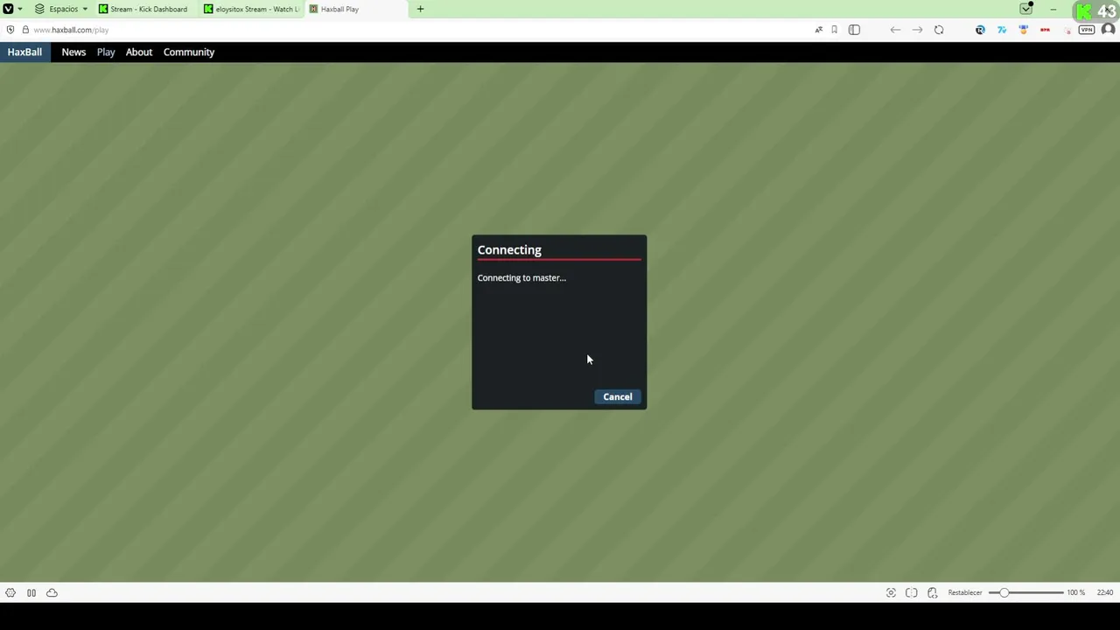Adjust the page zoom slider
This screenshot has height=630, width=1120.
[x=1026, y=593]
